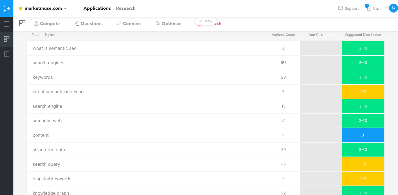Open the hamburger menu in sidebar
This screenshot has height=195, width=398.
(x=7, y=24)
